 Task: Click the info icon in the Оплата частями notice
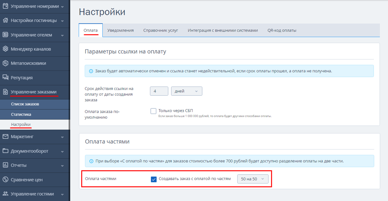click(91, 161)
